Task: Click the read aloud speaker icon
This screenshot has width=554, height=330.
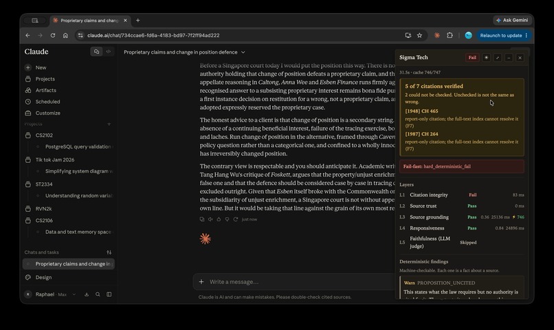Action: point(210,219)
